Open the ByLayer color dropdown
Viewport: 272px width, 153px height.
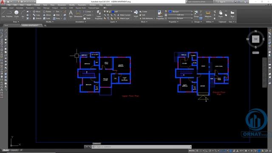[x=181, y=11]
